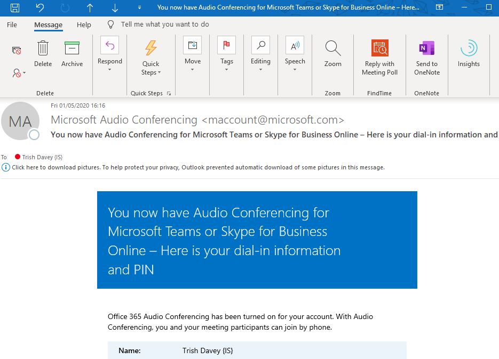
Task: Expand the Move dropdown arrow
Action: click(x=193, y=70)
